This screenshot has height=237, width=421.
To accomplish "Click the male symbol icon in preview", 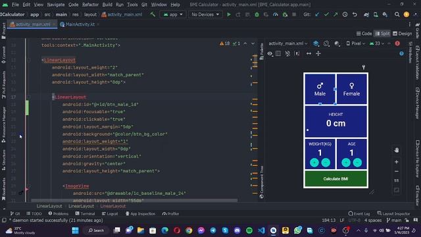I will click(320, 86).
